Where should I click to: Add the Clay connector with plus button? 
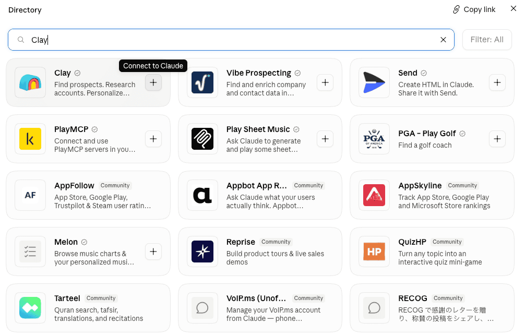(153, 82)
